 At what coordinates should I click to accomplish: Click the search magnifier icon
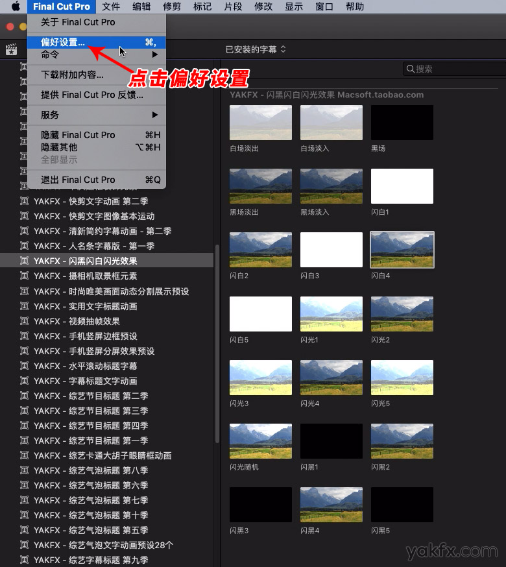click(x=410, y=69)
